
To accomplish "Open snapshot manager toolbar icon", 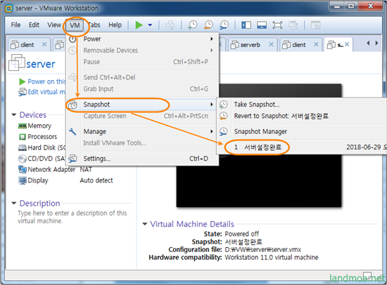I will (224, 25).
